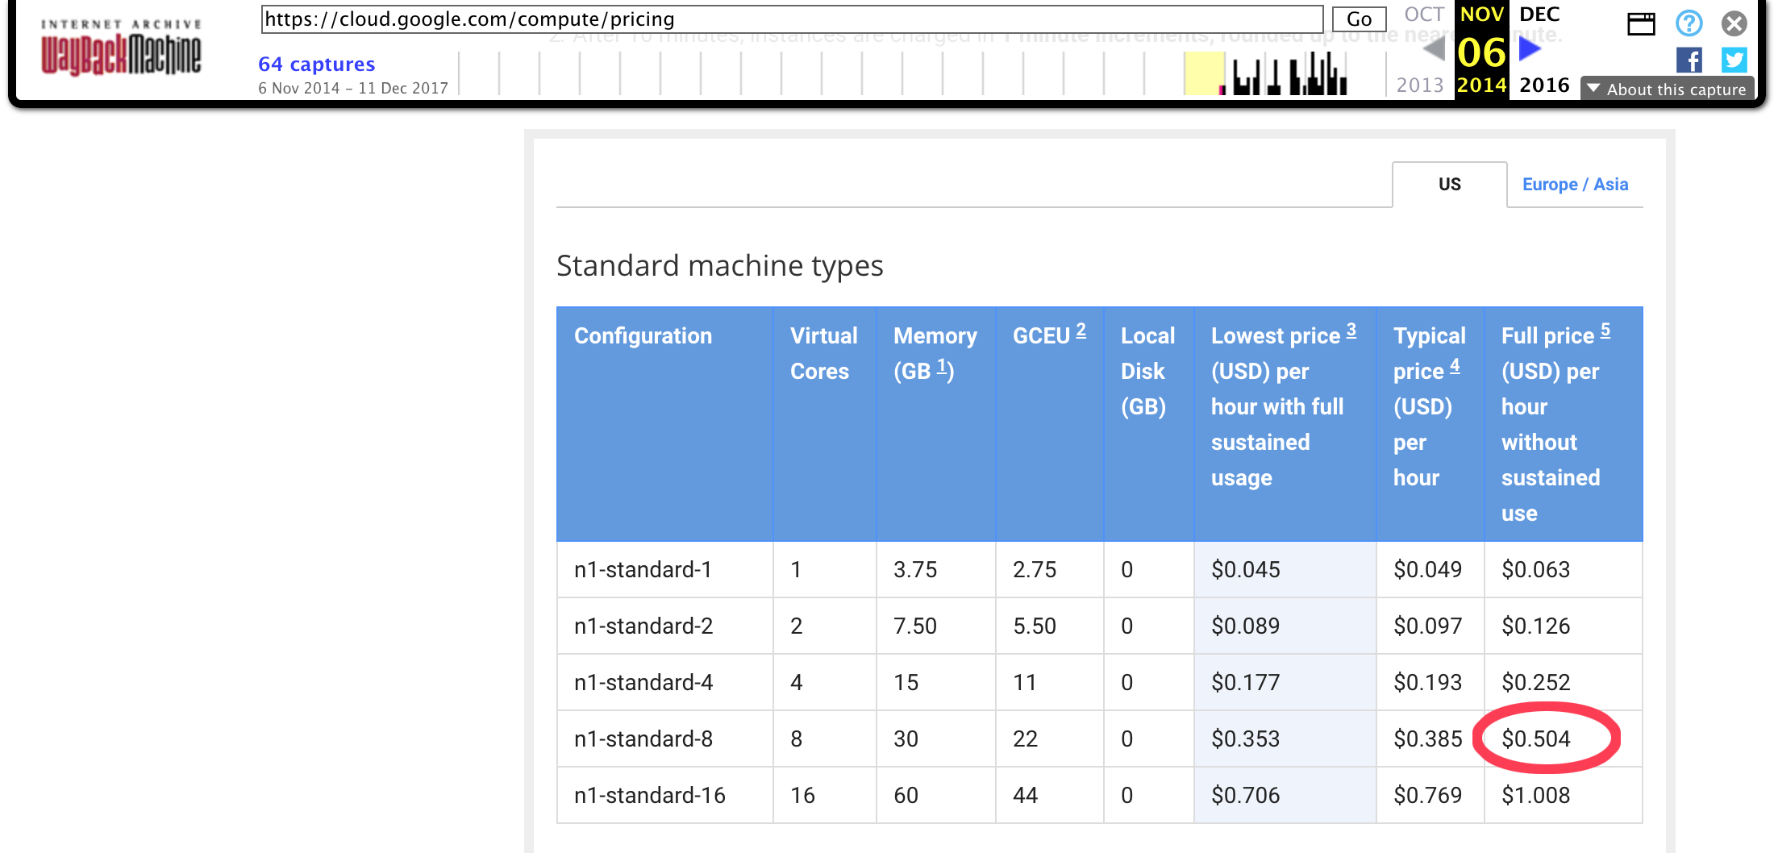Open the 64 captures link
The height and width of the screenshot is (853, 1774).
[316, 64]
